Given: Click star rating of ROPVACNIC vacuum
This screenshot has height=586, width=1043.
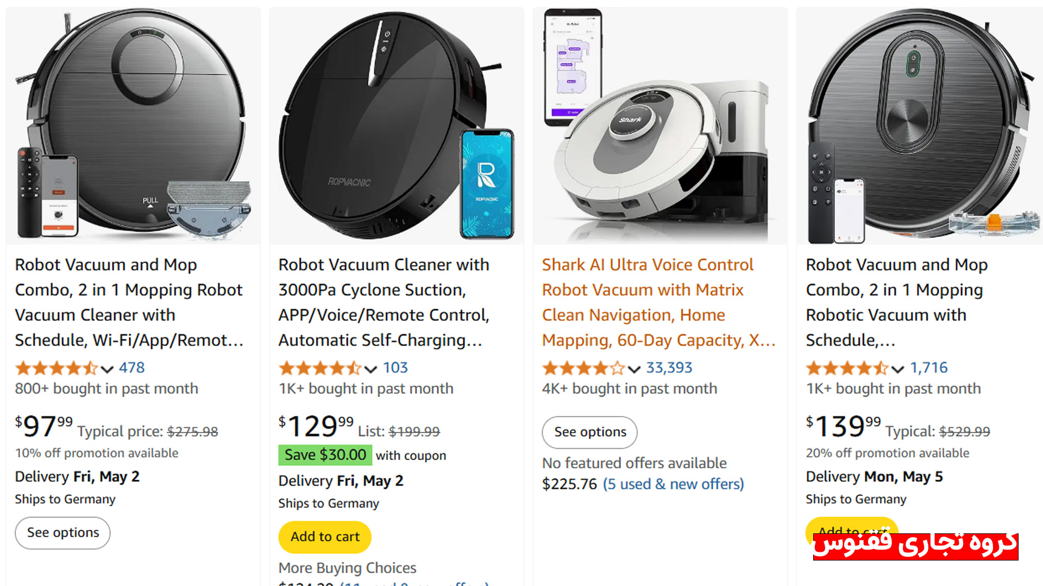Looking at the screenshot, I should (x=319, y=368).
